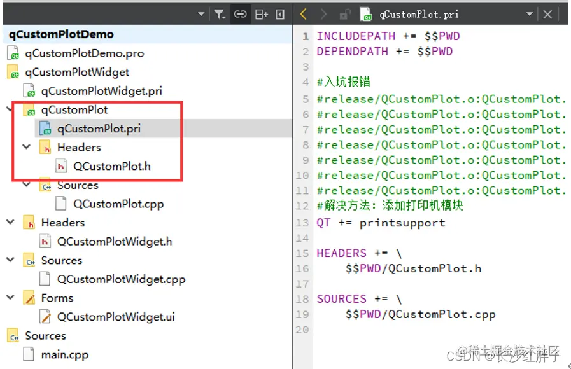Click the QCustomPlot.h file icon
Viewport: 571px width, 369px height.
tap(61, 166)
